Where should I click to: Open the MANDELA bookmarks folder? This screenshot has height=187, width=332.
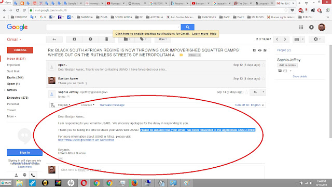coord(85,17)
